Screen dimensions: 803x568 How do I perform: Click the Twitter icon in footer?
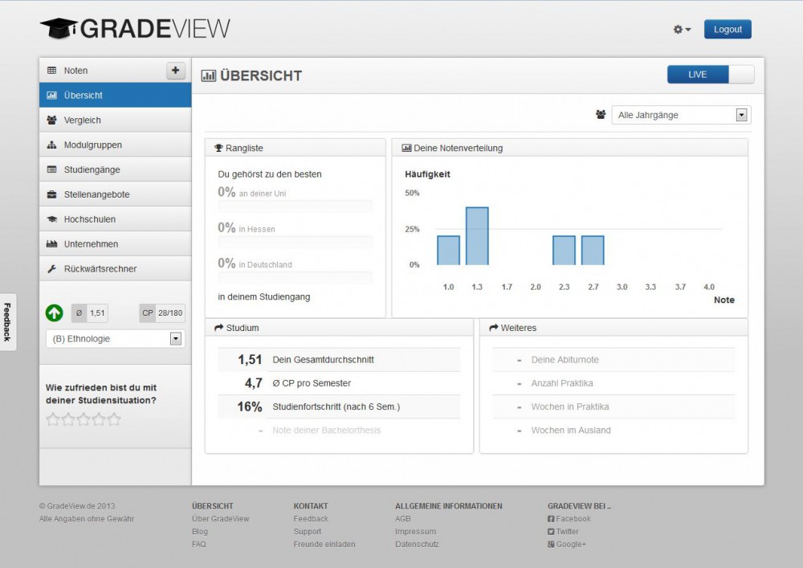(551, 532)
